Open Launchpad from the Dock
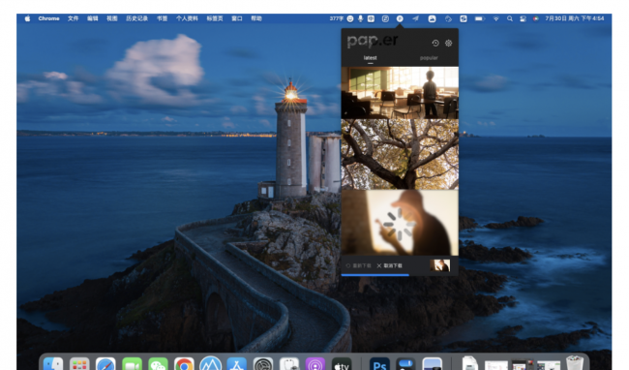The height and width of the screenshot is (370, 629). [x=79, y=363]
